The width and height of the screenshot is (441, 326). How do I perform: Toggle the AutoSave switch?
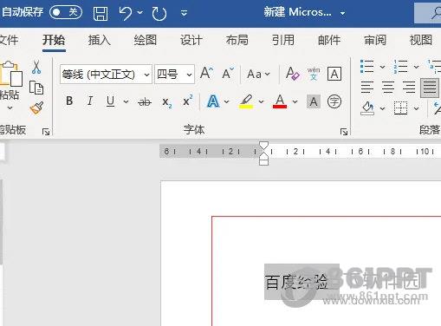click(66, 12)
